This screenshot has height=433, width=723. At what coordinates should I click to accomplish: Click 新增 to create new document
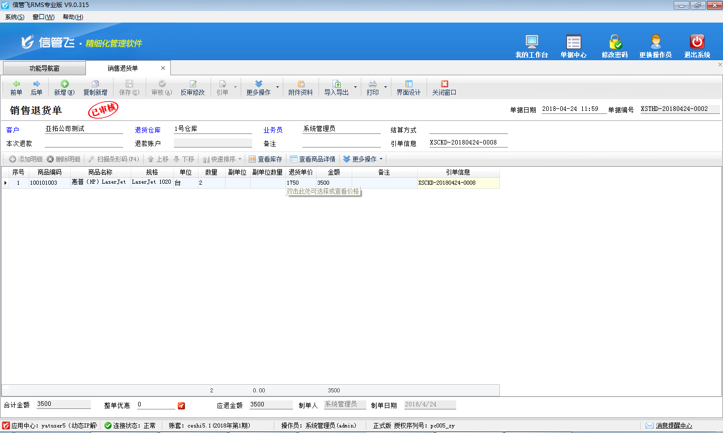coord(64,88)
